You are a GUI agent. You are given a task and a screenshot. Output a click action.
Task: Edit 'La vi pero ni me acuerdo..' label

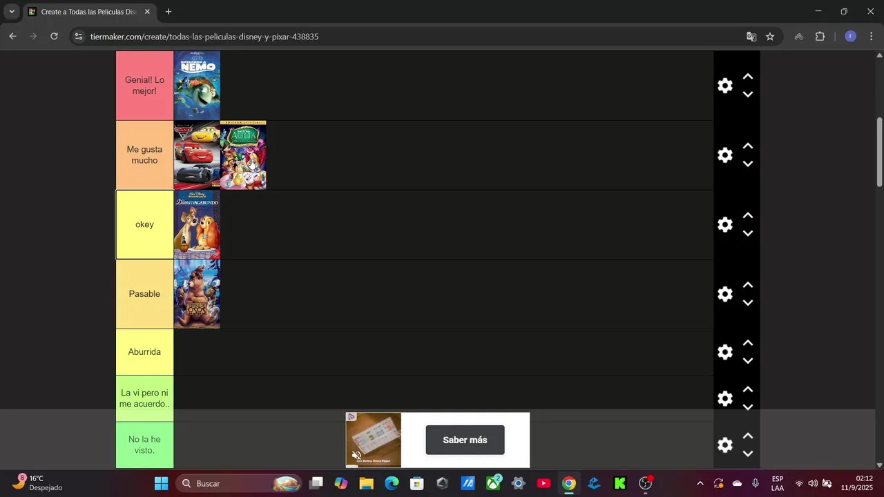pyautogui.click(x=144, y=398)
